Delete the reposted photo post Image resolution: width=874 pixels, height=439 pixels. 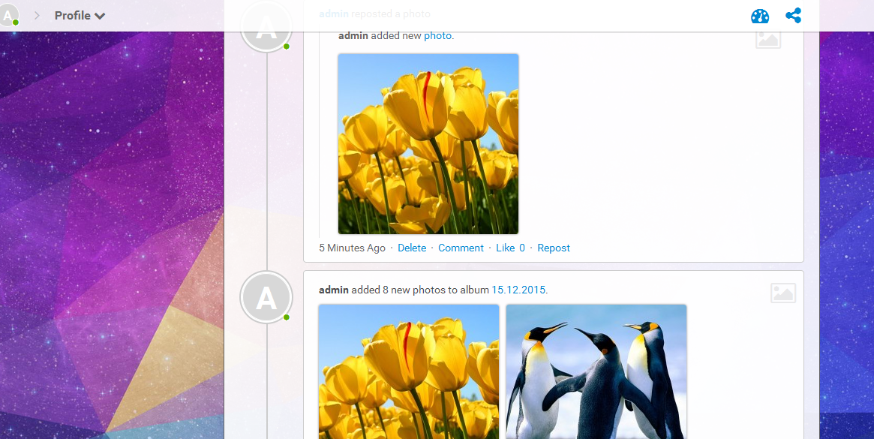(x=412, y=248)
